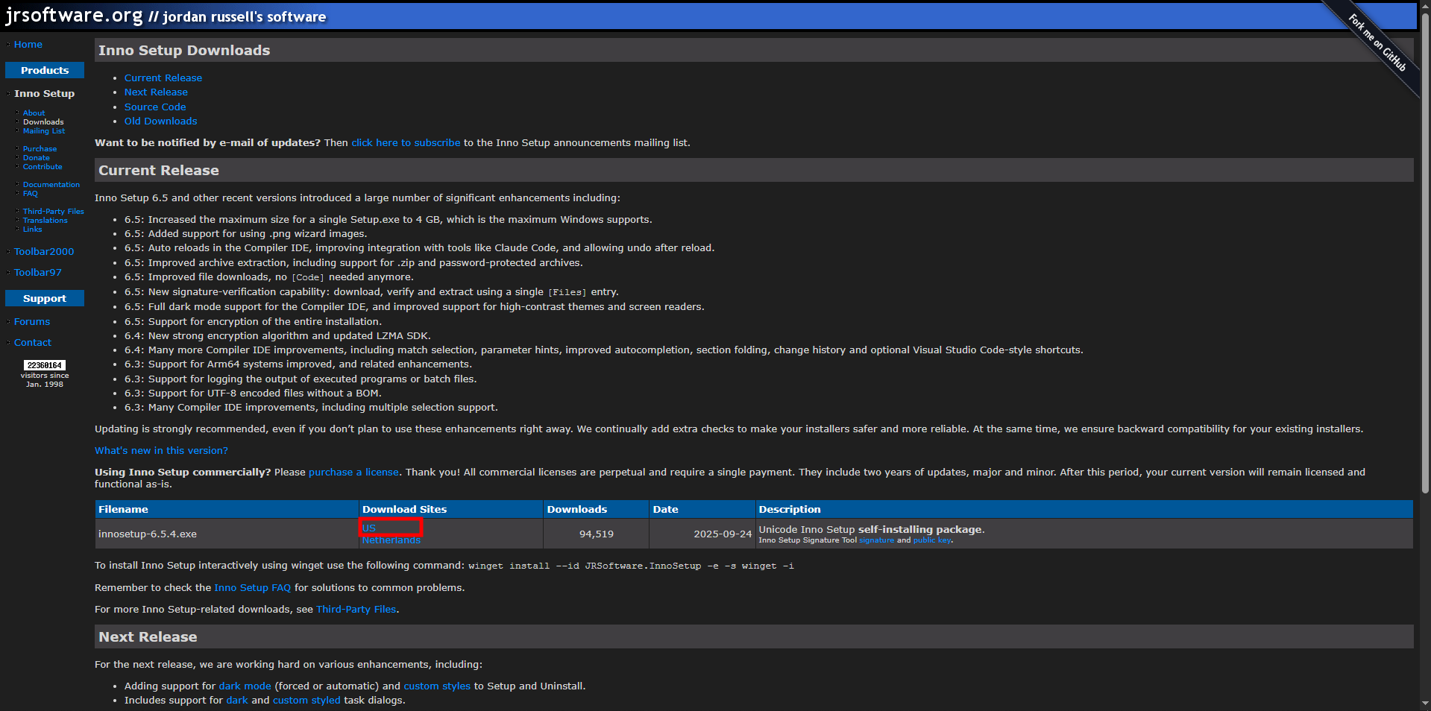Open the Contribute link
Image resolution: width=1431 pixels, height=711 pixels.
click(43, 167)
